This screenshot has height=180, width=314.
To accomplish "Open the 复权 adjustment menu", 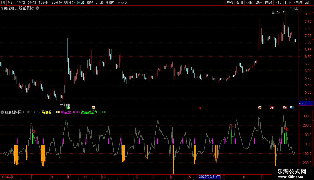I will [x=230, y=2].
